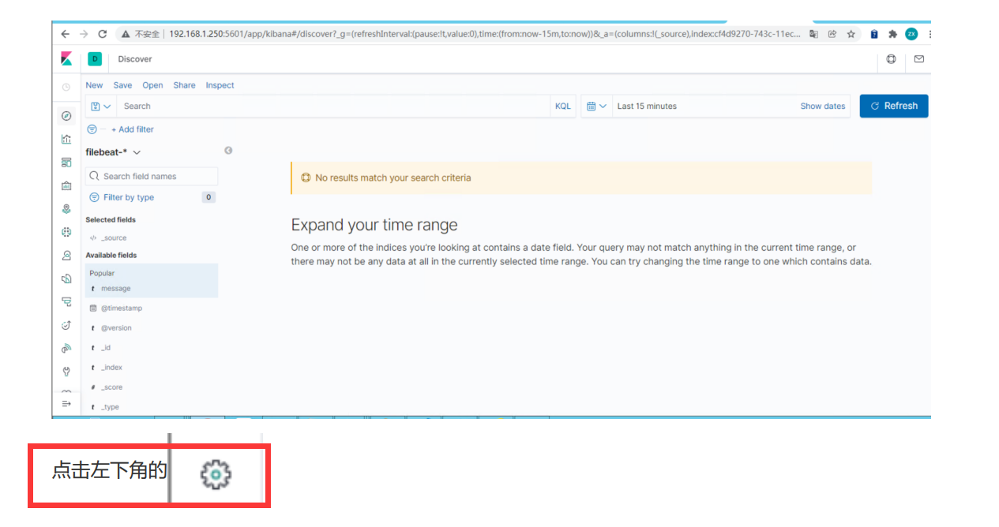Open the Dev Tools wrench icon
Image resolution: width=999 pixels, height=527 pixels.
(x=66, y=372)
